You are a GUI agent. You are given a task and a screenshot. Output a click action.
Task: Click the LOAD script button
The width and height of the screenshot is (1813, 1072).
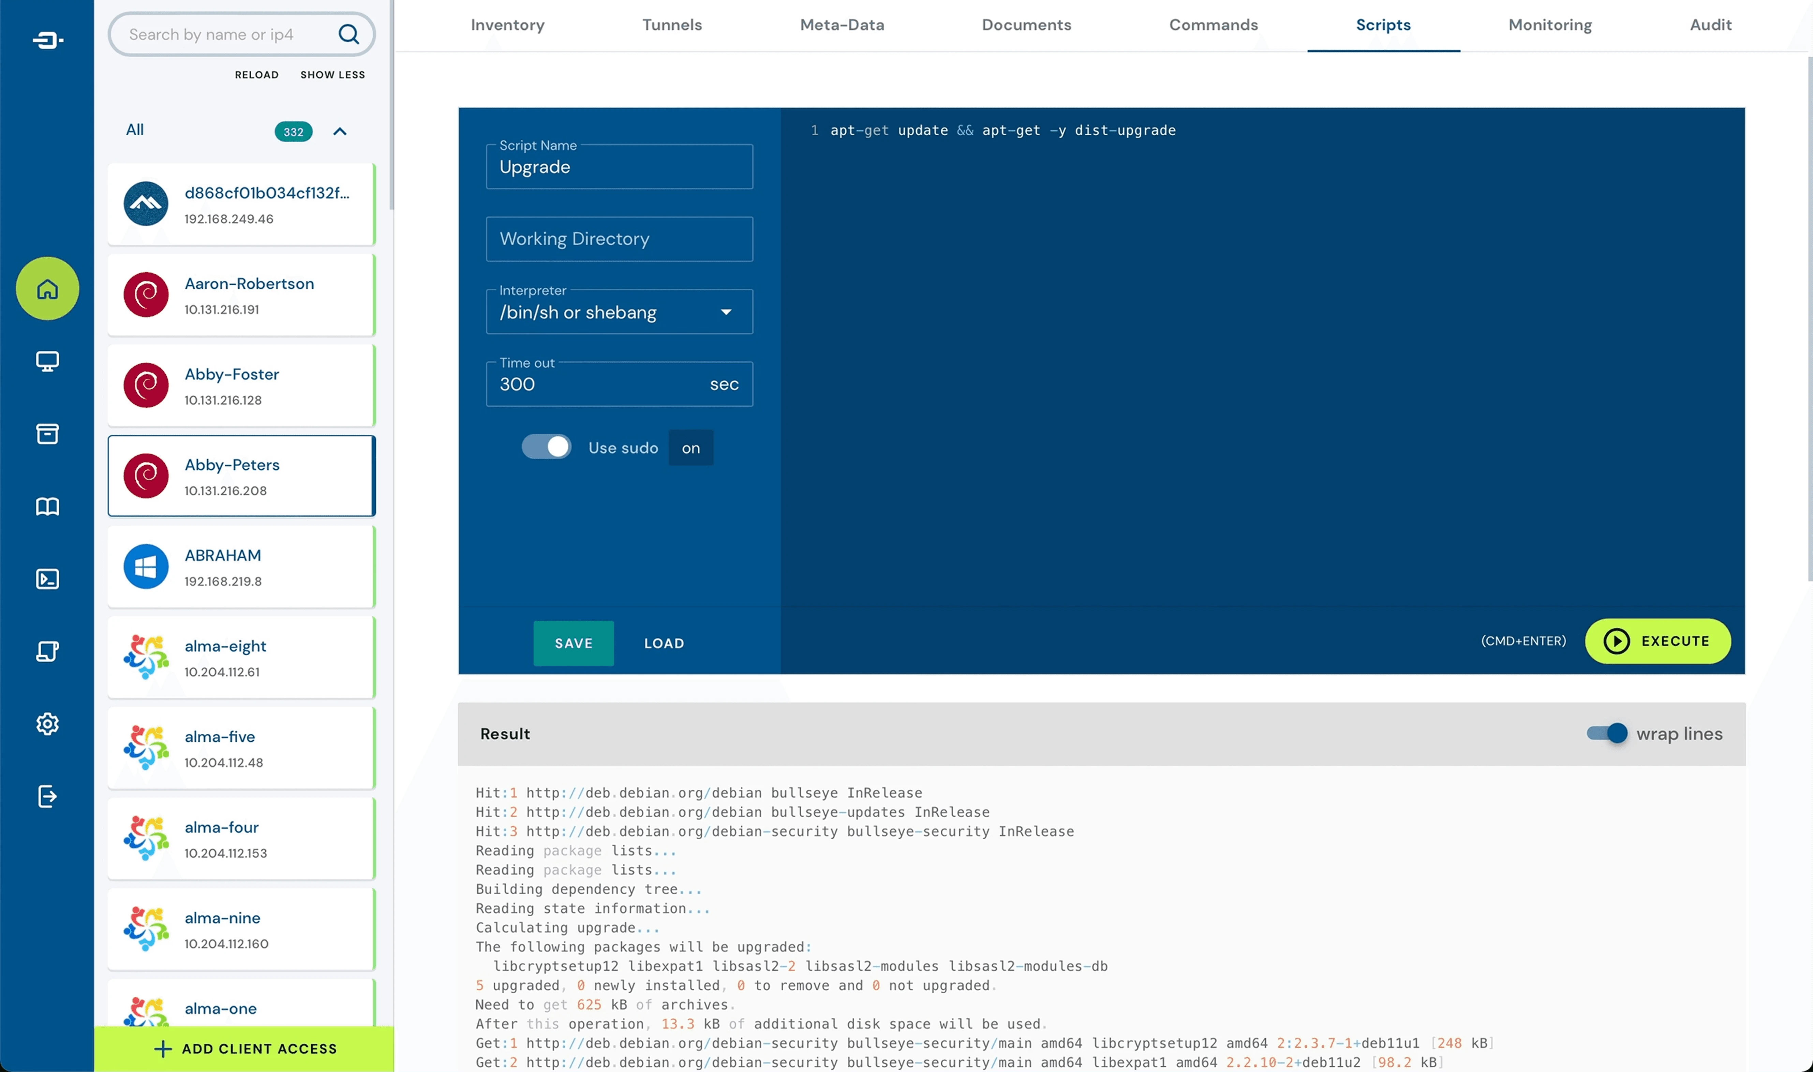coord(664,643)
